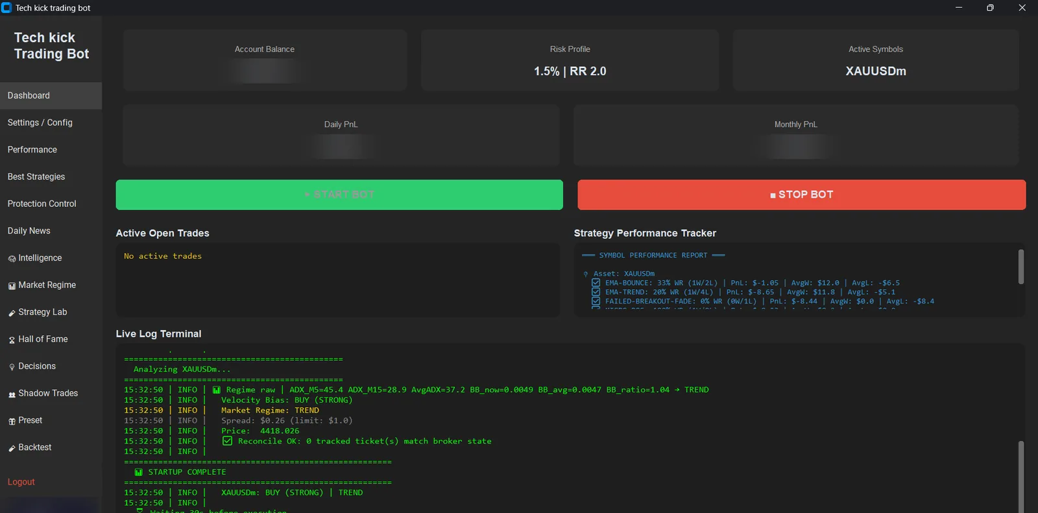Click the Strategy Performance Tracker heading
This screenshot has height=513, width=1038.
tap(645, 233)
